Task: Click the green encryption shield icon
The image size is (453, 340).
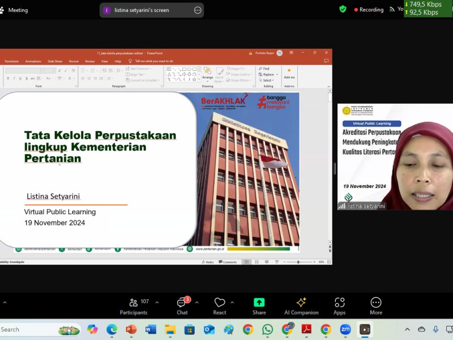Action: 343,9
